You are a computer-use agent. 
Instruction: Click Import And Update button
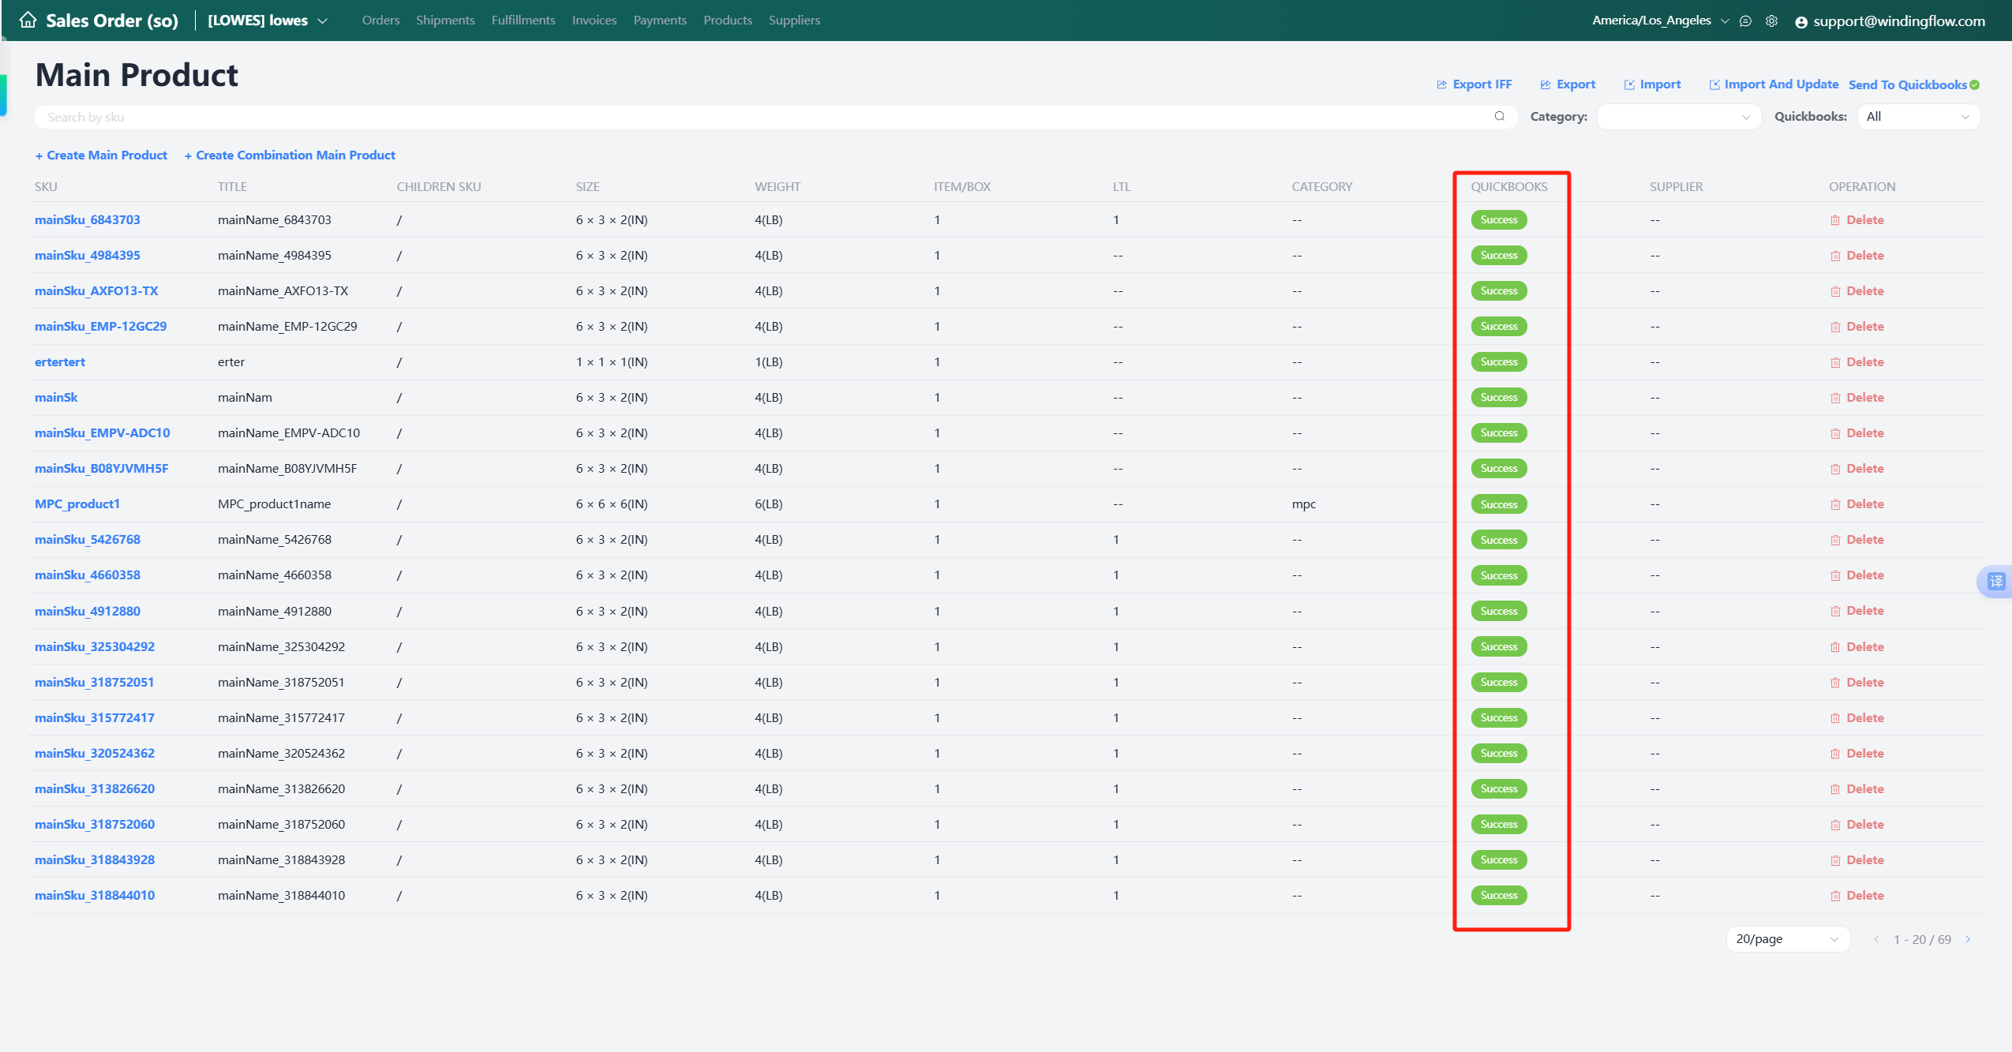[1774, 84]
